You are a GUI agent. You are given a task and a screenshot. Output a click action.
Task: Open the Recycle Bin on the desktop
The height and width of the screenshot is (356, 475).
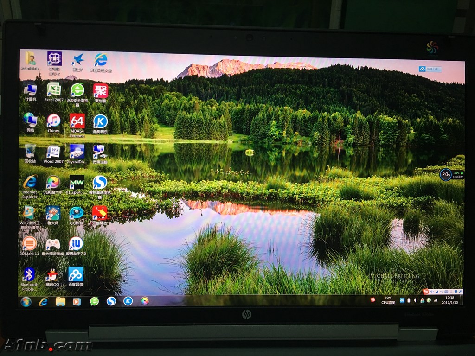[x=30, y=151]
